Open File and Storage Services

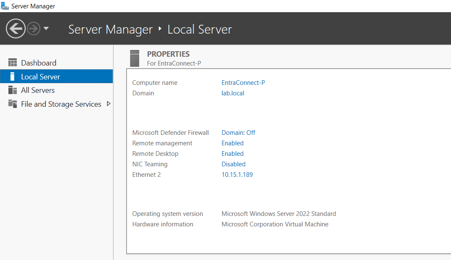coord(61,104)
